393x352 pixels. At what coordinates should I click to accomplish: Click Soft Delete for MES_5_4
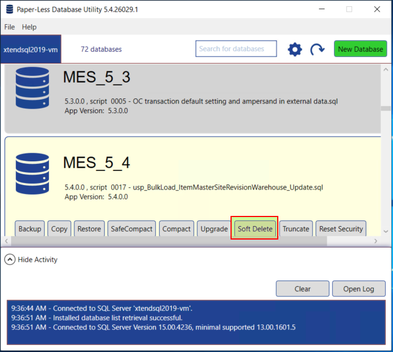(x=255, y=229)
